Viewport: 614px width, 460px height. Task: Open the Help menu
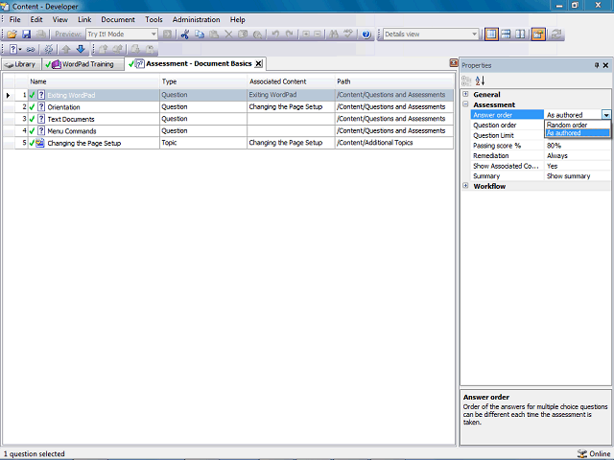pyautogui.click(x=237, y=19)
